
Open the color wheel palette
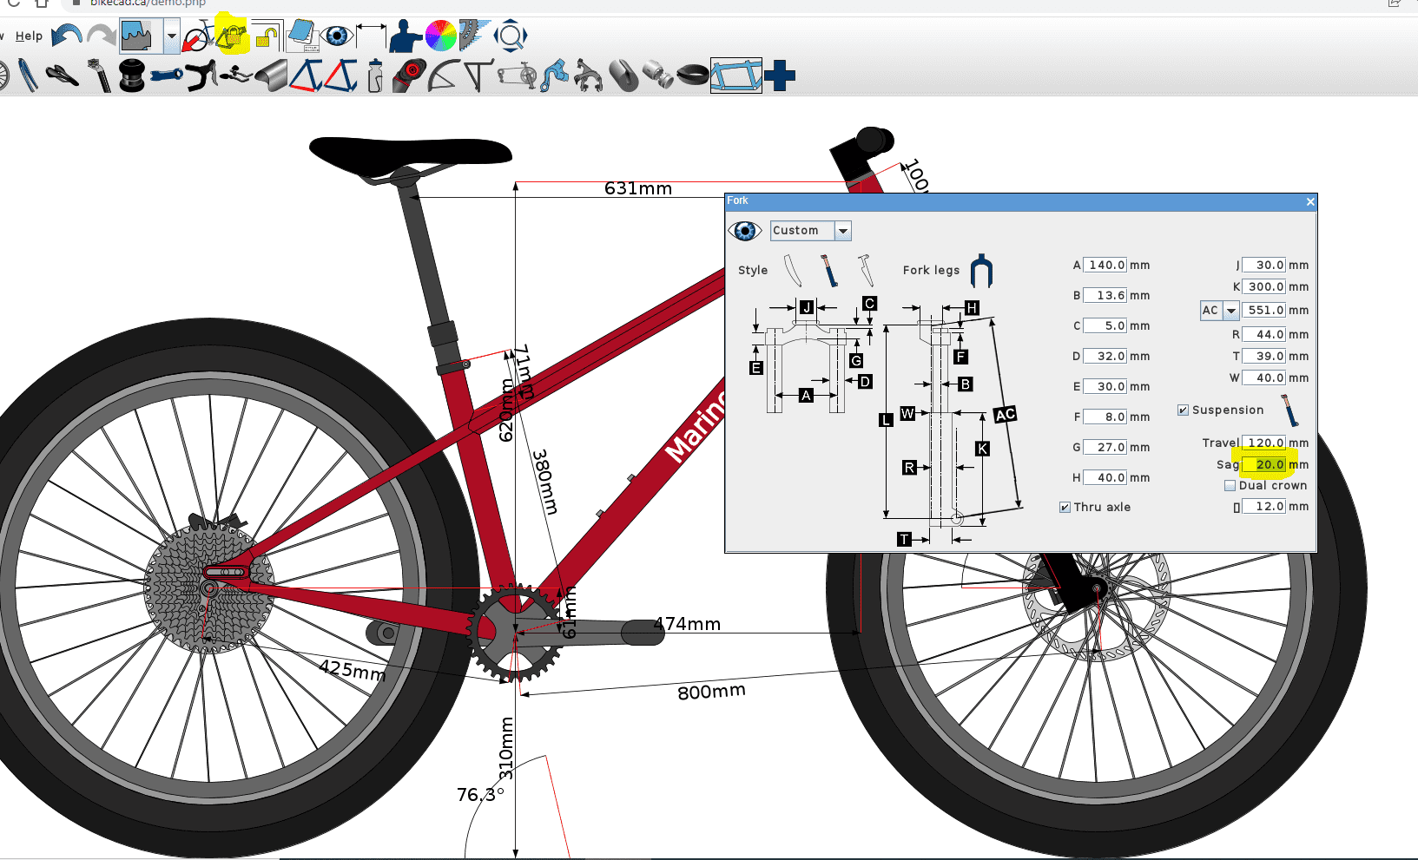440,36
